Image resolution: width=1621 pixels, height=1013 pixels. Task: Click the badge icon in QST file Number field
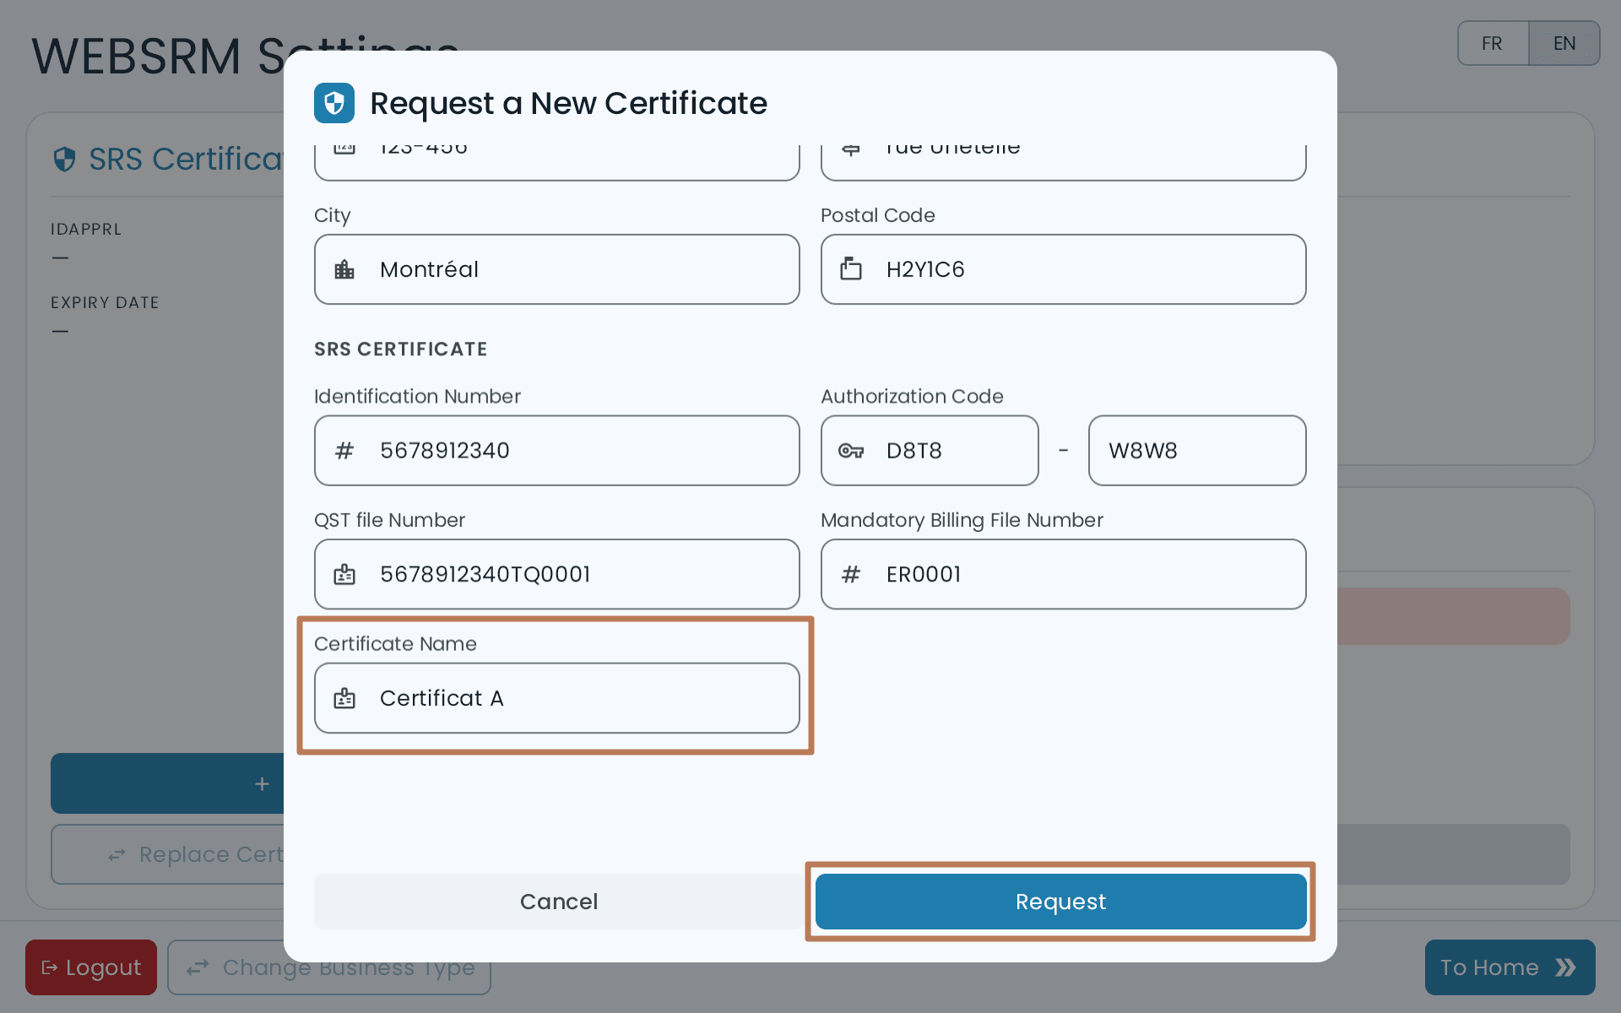(x=344, y=575)
